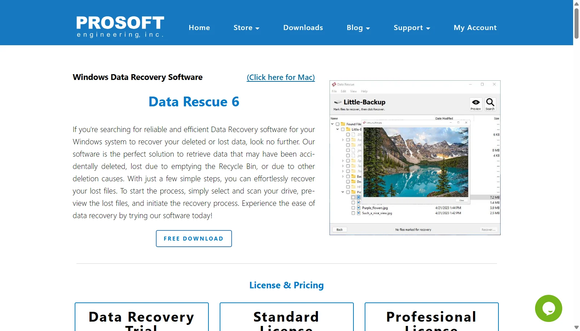Image resolution: width=580 pixels, height=331 pixels.
Task: Tick checkbox beside Purple_flowers.jpg in screenshot
Action: 353,208
